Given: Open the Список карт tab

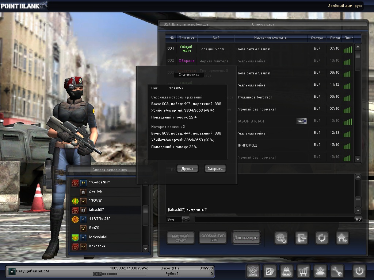Looking at the screenshot, I should pyautogui.click(x=263, y=24).
